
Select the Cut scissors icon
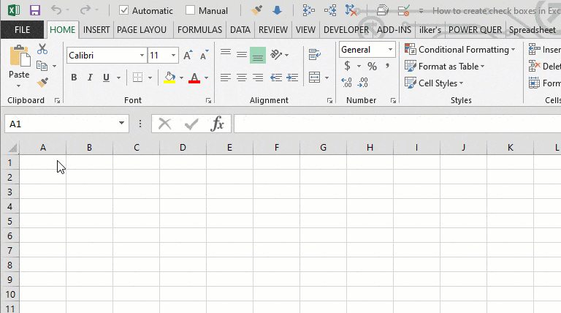tap(42, 49)
